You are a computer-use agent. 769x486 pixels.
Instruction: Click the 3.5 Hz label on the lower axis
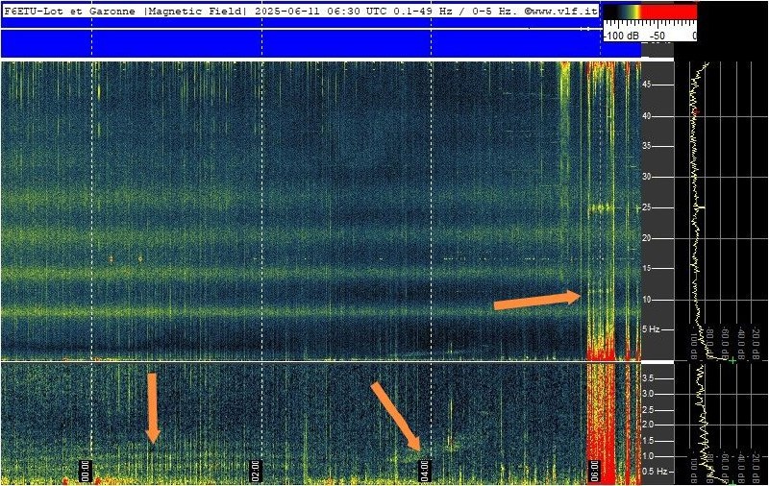coord(648,378)
